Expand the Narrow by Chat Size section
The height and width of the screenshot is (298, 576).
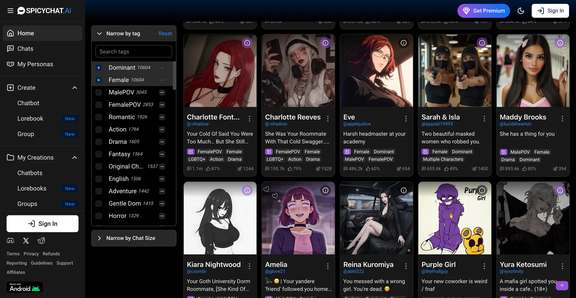(99, 238)
